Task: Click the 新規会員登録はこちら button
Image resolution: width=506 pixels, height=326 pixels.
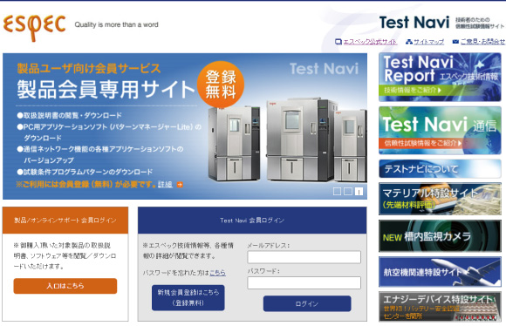Action: pos(188,297)
